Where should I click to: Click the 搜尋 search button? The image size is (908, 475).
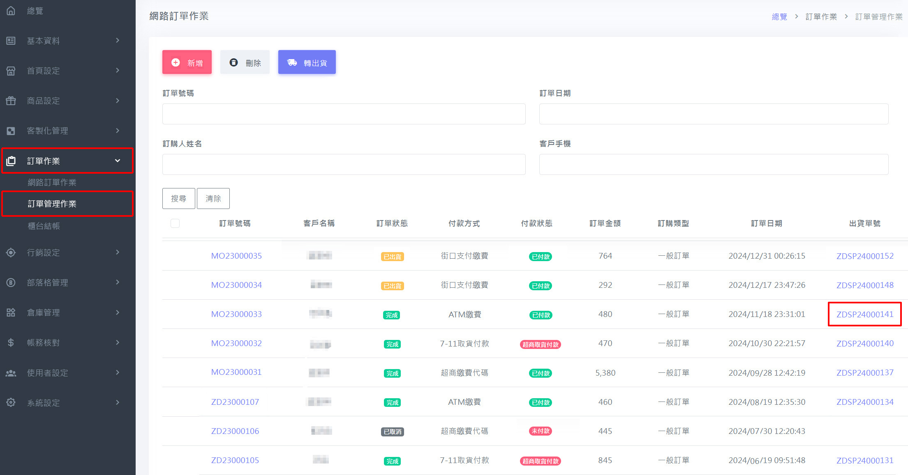(x=178, y=199)
